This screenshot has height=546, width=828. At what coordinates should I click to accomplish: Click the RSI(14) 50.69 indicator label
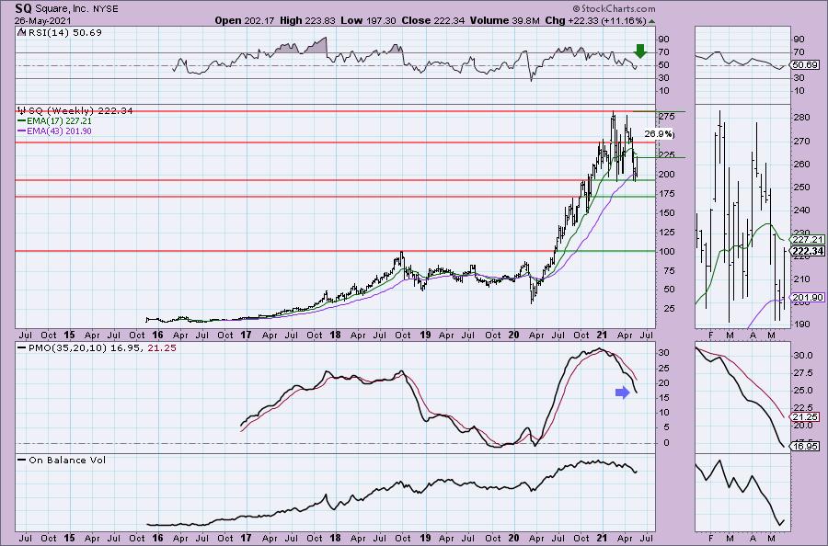59,32
